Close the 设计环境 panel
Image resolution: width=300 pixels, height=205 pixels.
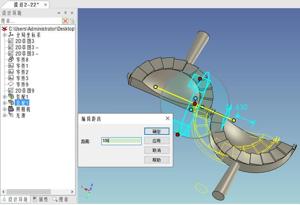(x=72, y=13)
